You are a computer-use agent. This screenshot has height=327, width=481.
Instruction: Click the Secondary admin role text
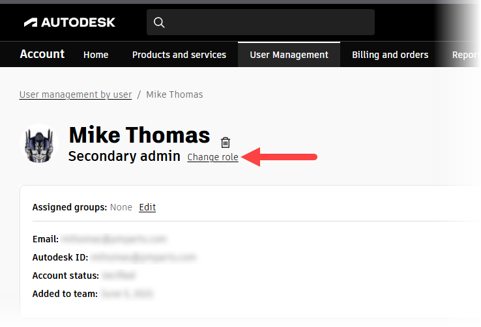124,156
